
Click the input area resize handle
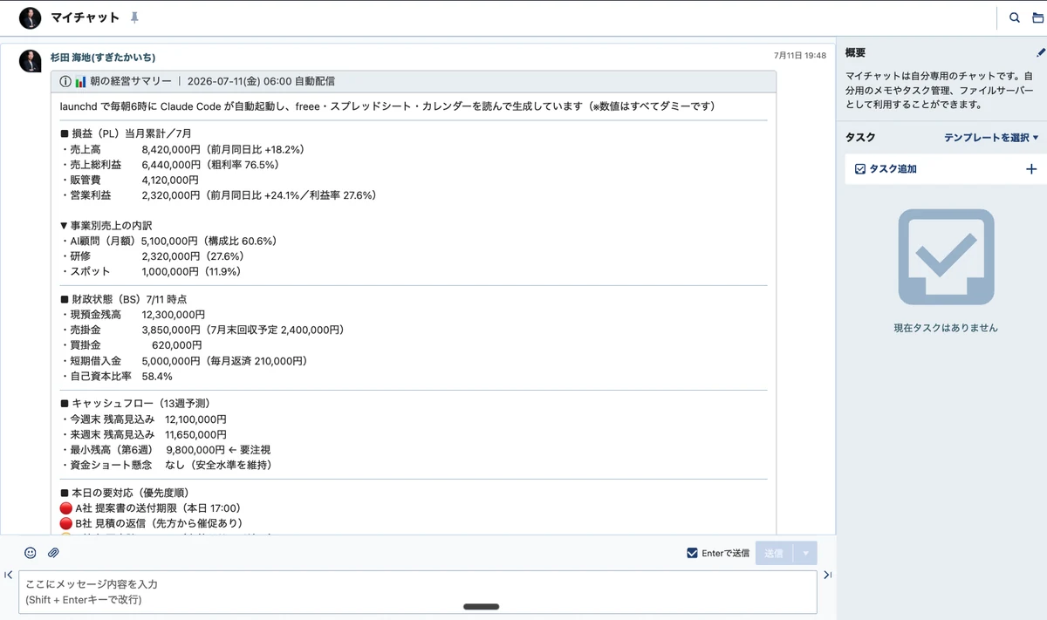(x=481, y=607)
